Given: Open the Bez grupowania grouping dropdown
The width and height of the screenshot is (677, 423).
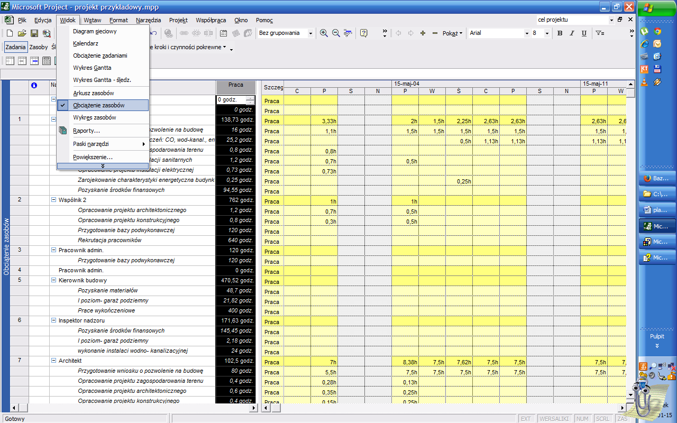Looking at the screenshot, I should [310, 33].
